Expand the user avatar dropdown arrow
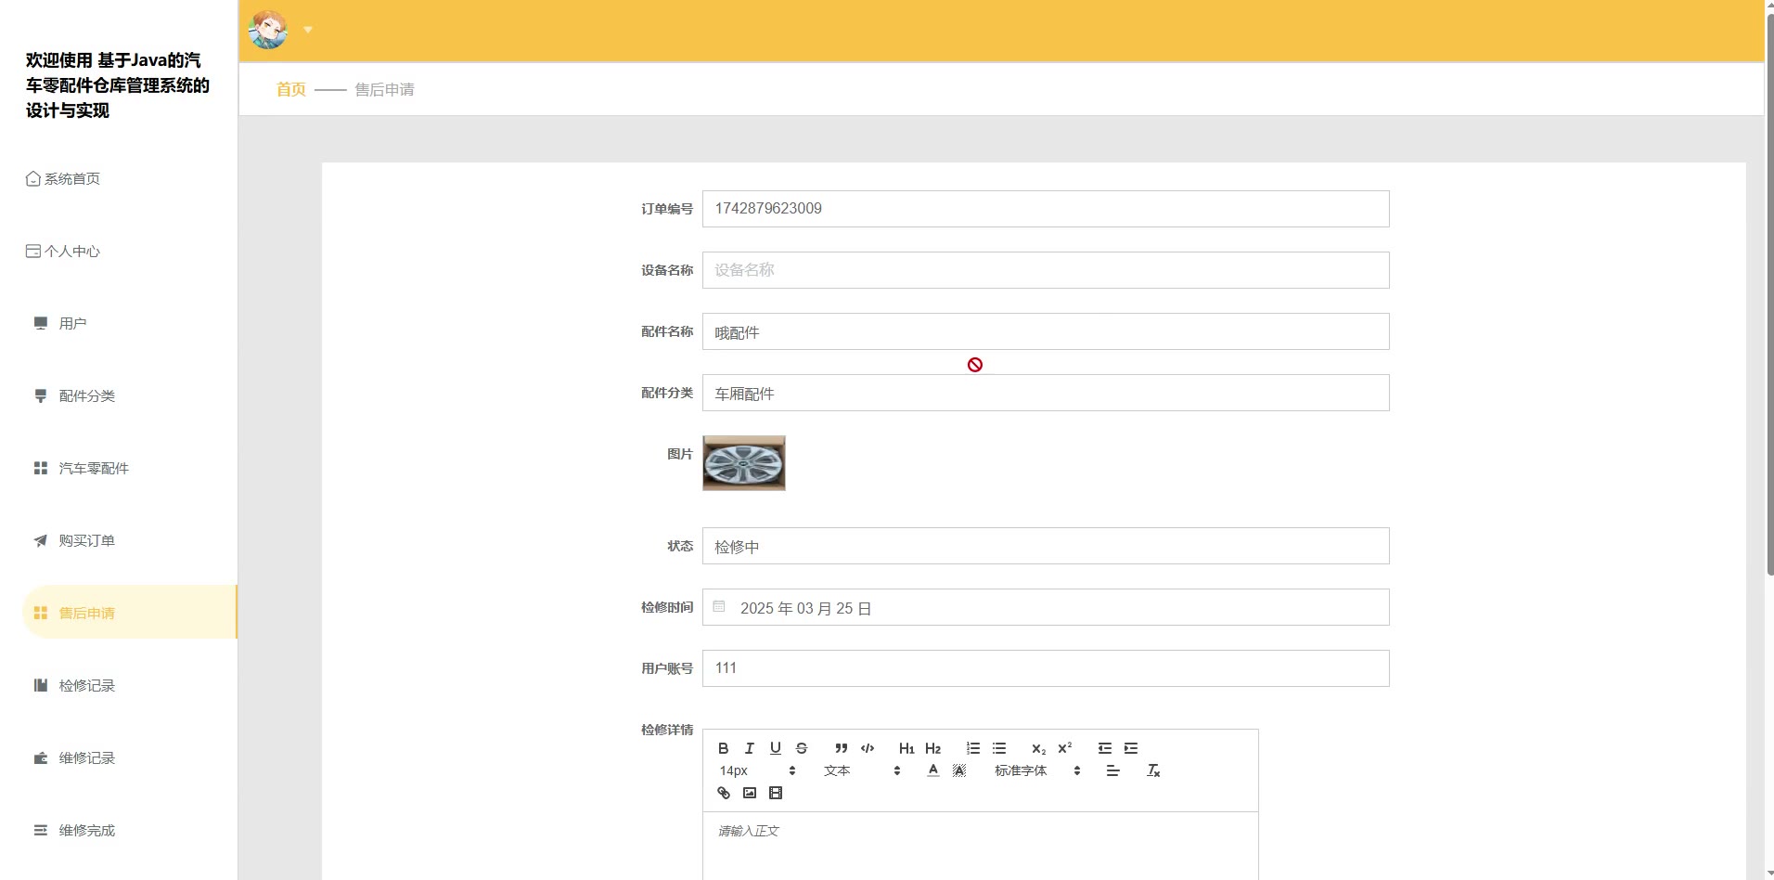 308,30
